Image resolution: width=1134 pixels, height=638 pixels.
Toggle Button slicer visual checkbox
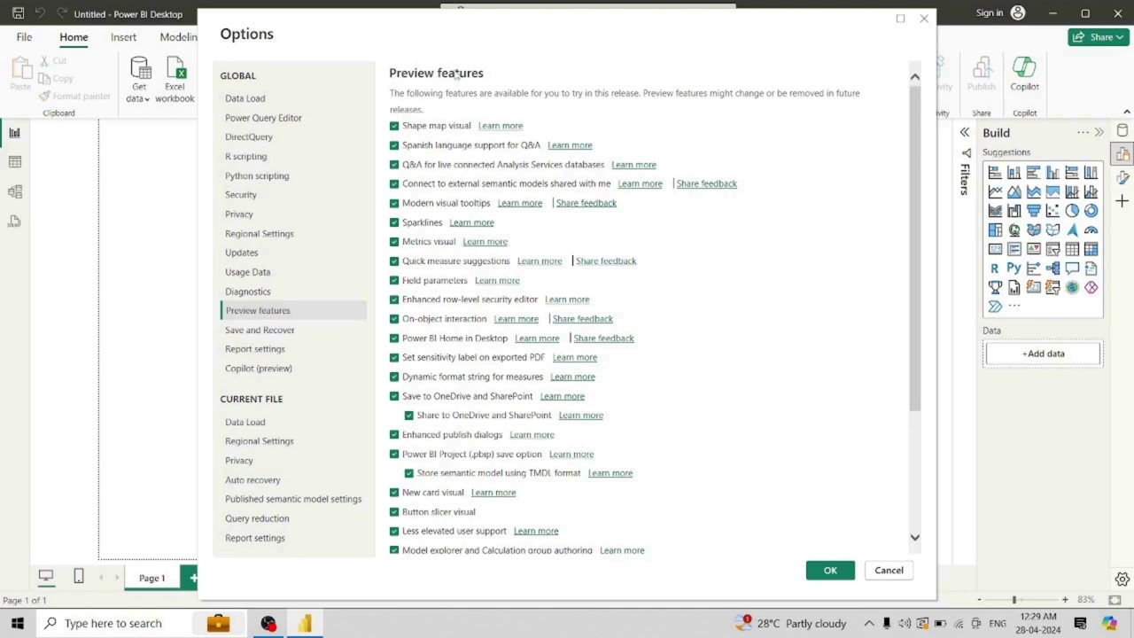click(x=394, y=512)
